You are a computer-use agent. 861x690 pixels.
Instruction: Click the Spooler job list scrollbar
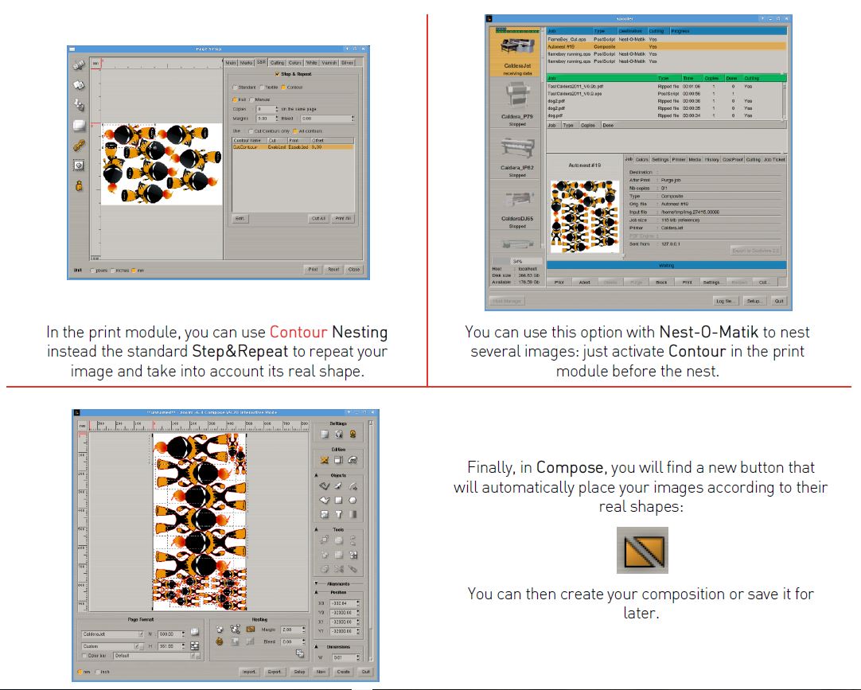tap(785, 100)
